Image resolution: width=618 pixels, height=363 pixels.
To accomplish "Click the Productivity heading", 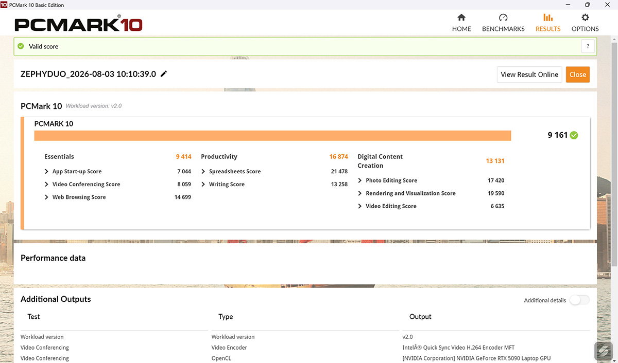I will (219, 157).
